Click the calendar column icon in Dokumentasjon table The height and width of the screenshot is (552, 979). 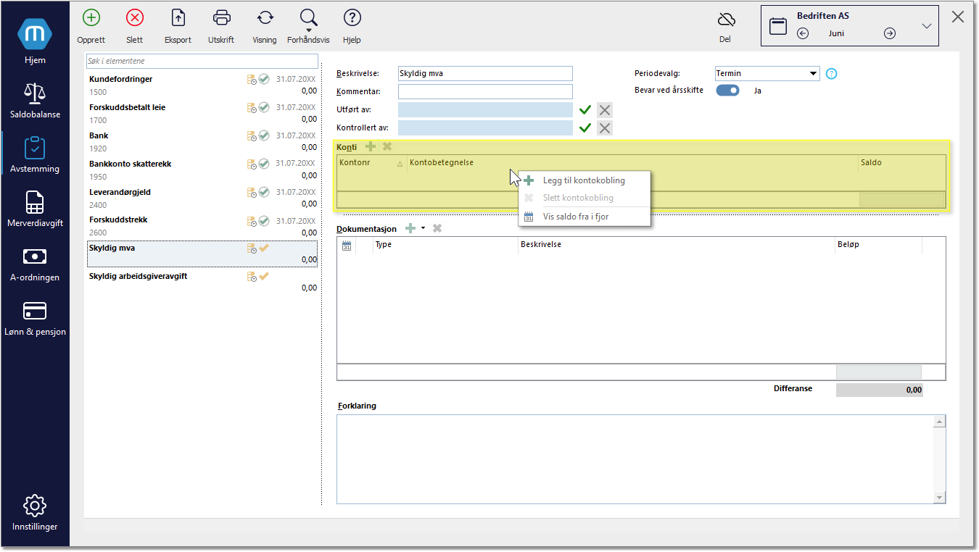[347, 245]
